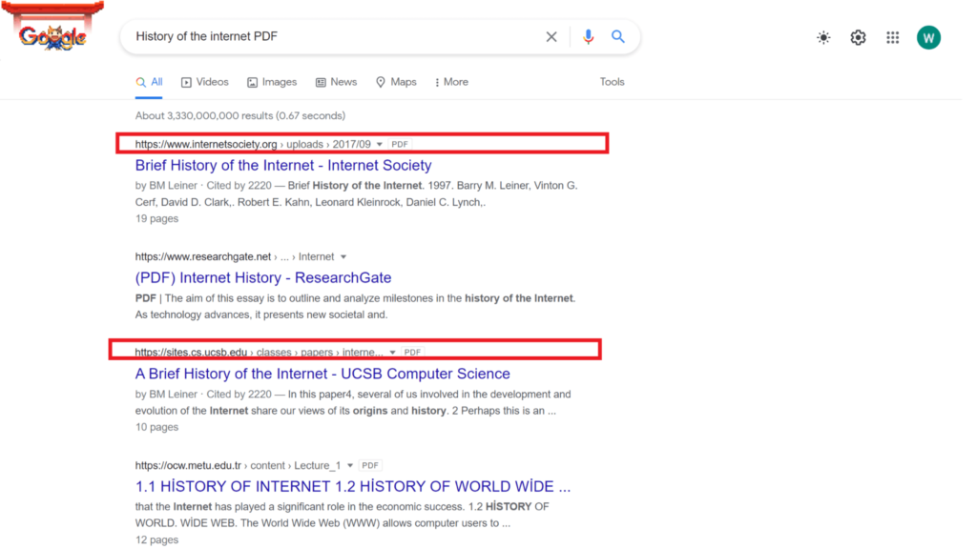Open quick settings gear icon
The image size is (977, 549).
[x=858, y=37]
